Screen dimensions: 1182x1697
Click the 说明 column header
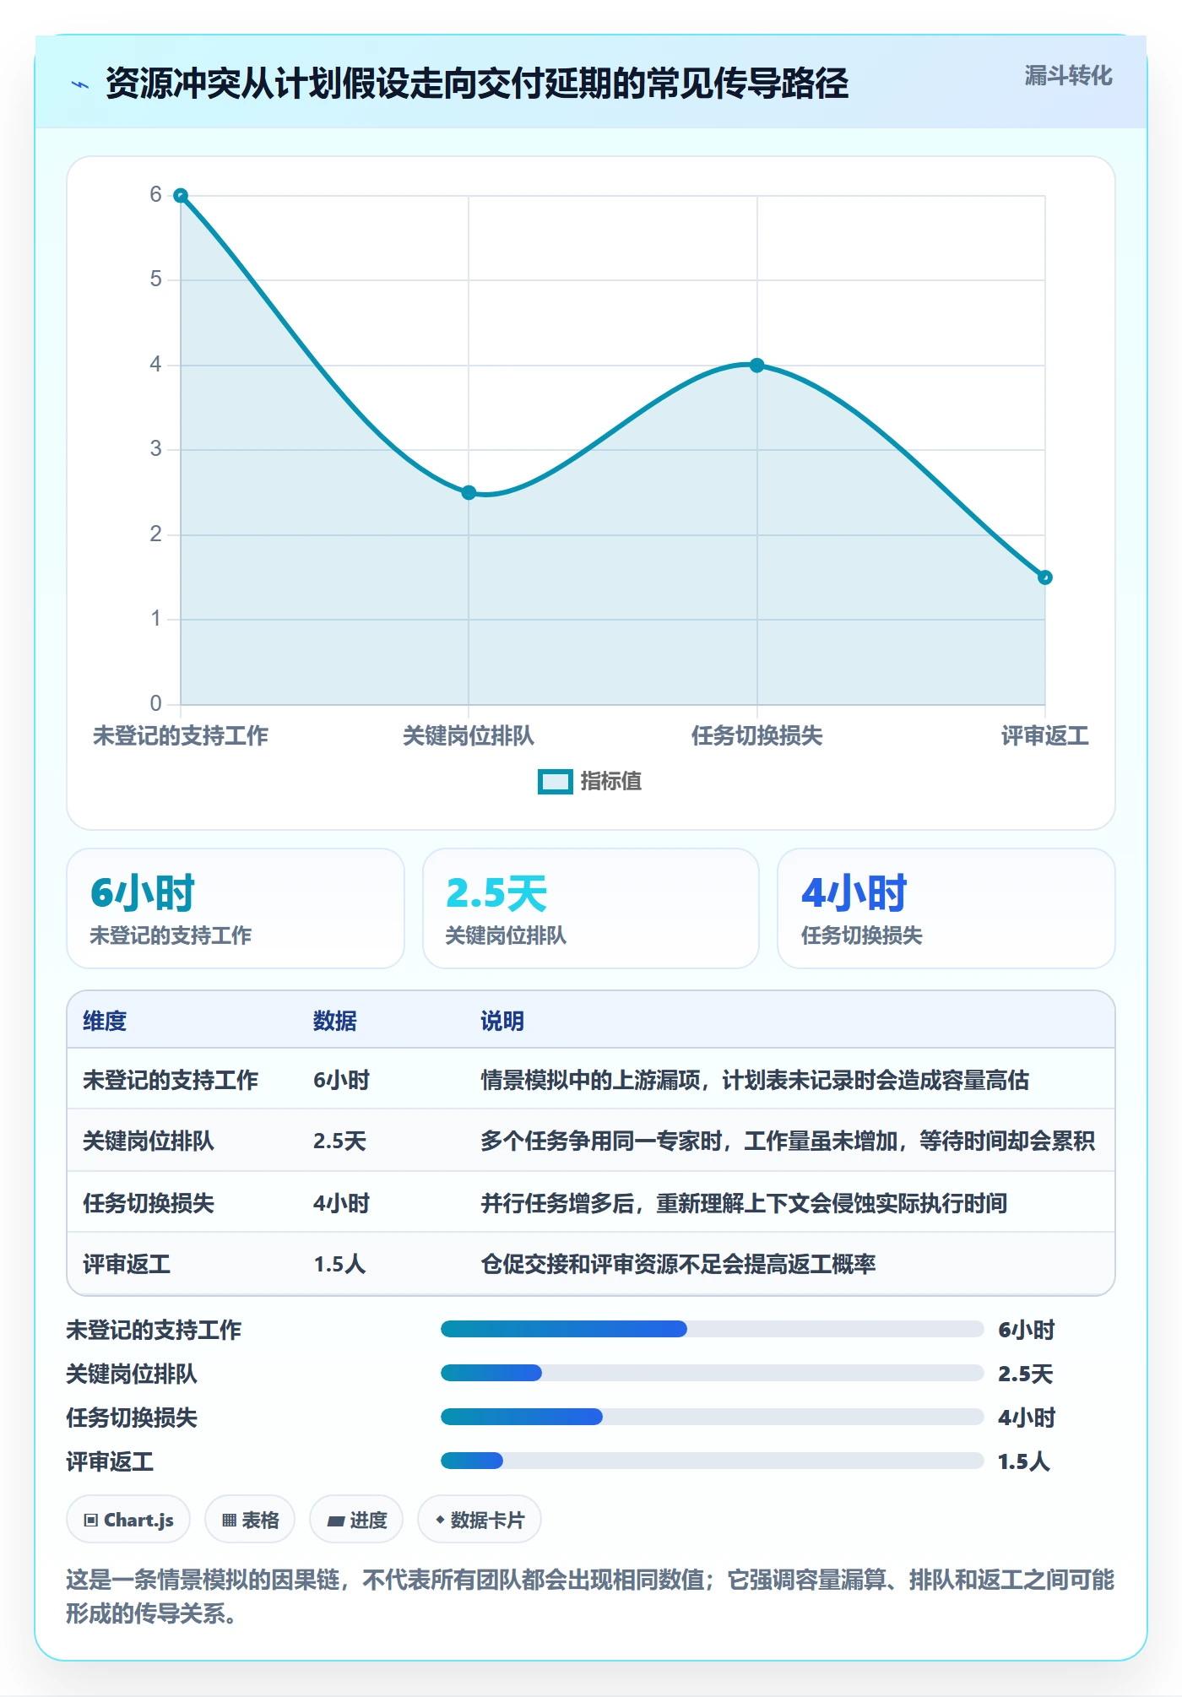coord(502,1021)
